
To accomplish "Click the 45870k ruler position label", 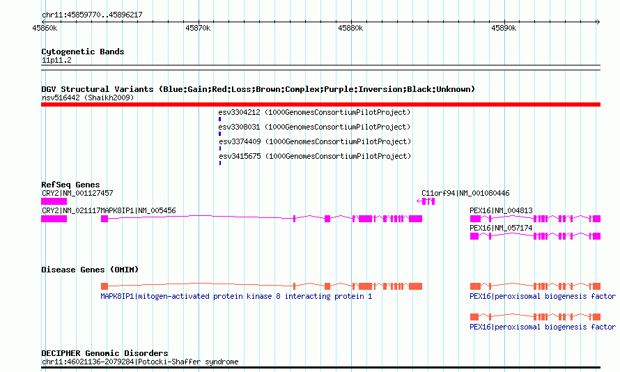I will coord(198,28).
